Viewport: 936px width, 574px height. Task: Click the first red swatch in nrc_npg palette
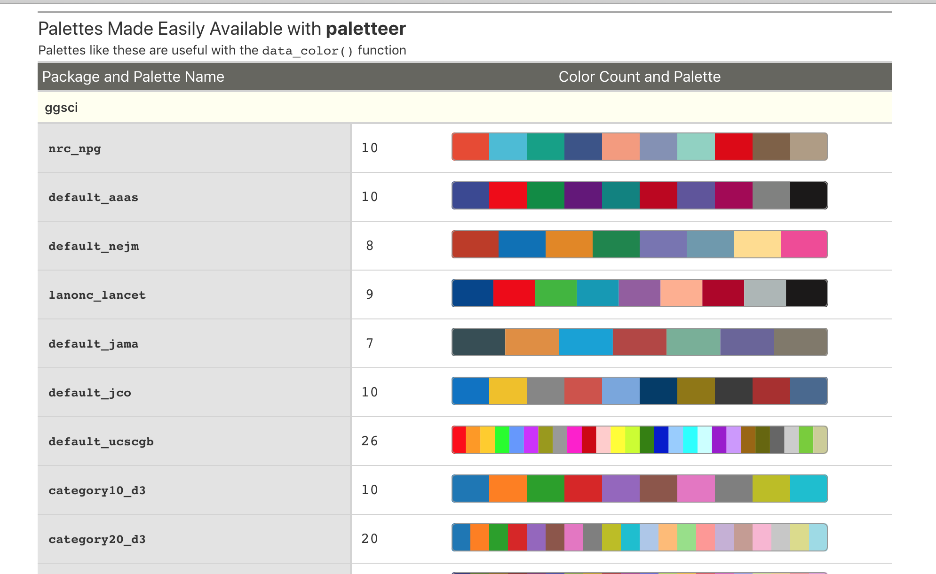point(470,147)
